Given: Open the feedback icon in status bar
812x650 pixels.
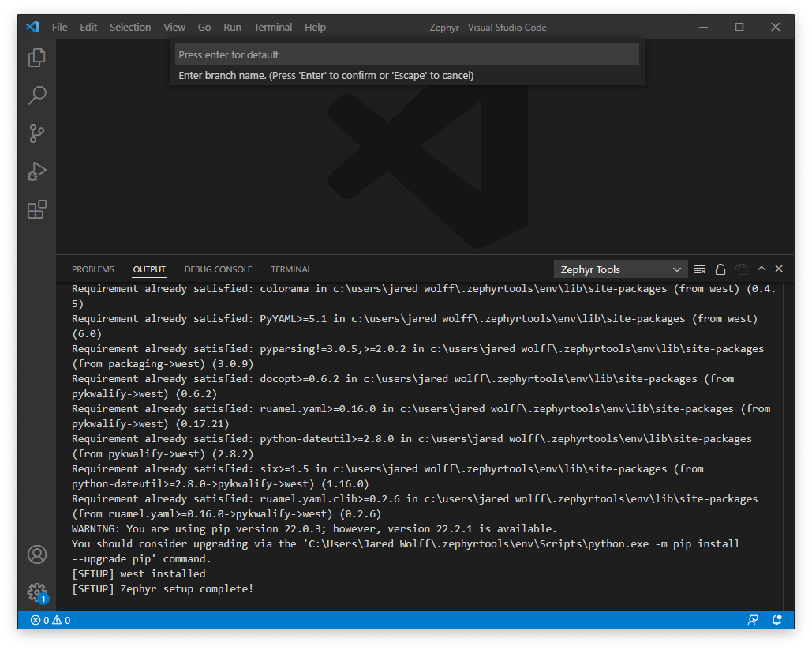Looking at the screenshot, I should point(753,621).
